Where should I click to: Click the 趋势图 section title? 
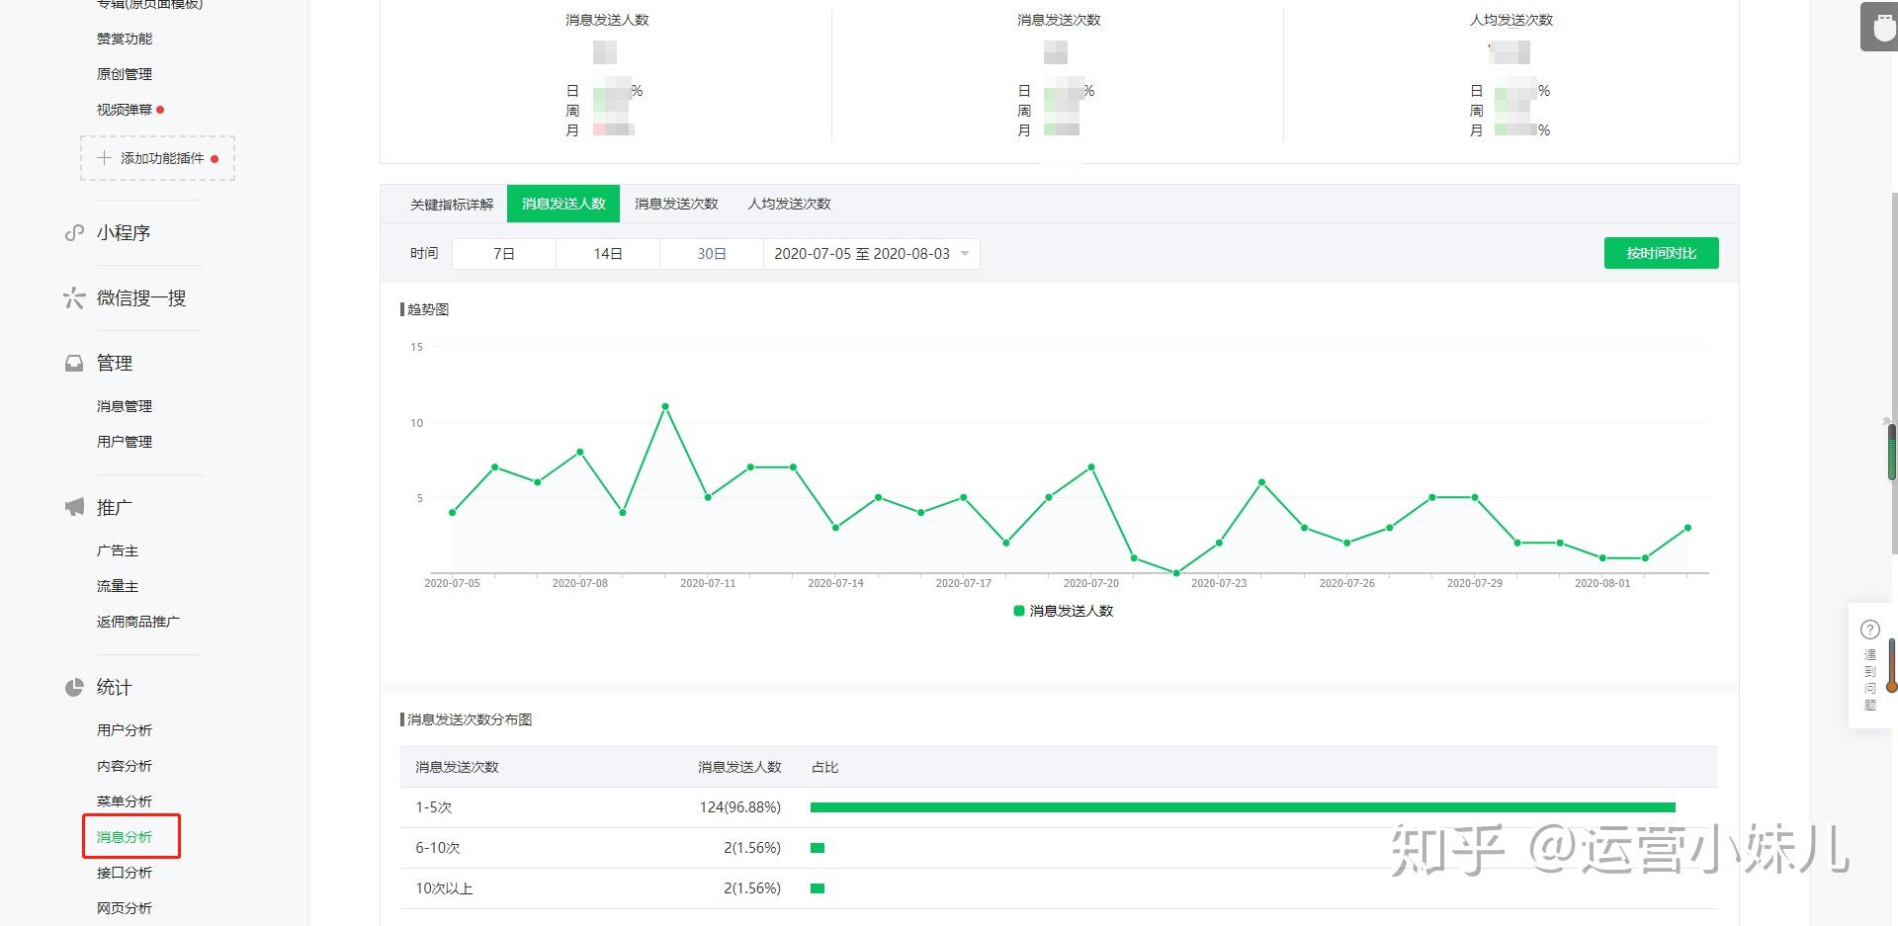pyautogui.click(x=427, y=309)
